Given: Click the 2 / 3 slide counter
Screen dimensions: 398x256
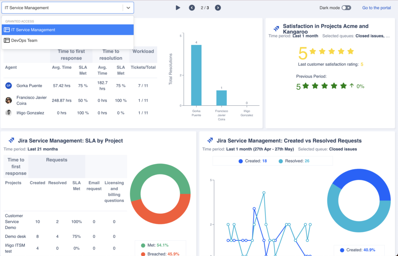Looking at the screenshot, I should coord(205,8).
